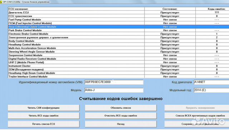Open Список ВСЕХ прочитанных кодов ошибок
Viewport: 229px width, 130px height.
(x=197, y=116)
